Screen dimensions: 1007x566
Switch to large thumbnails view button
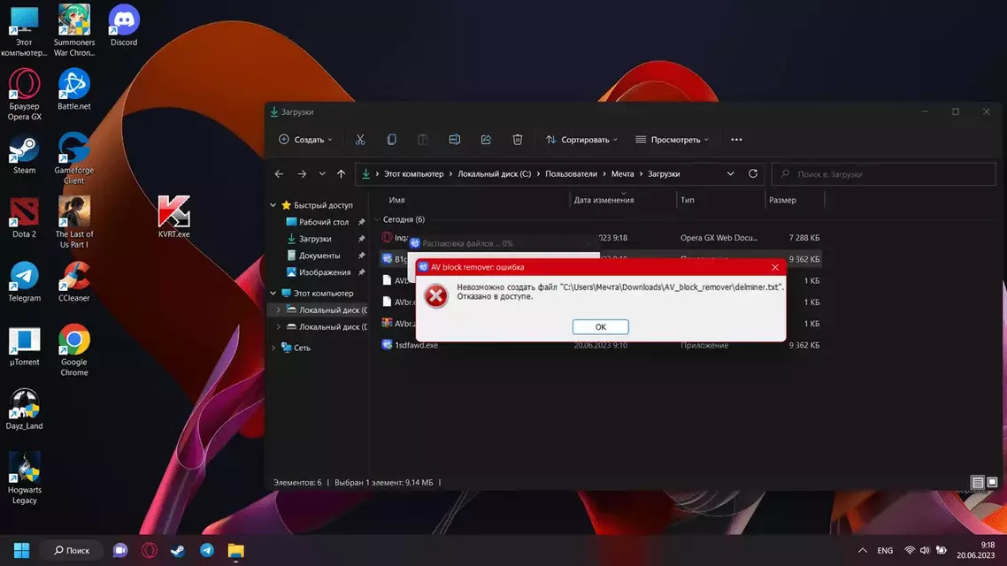pos(992,482)
